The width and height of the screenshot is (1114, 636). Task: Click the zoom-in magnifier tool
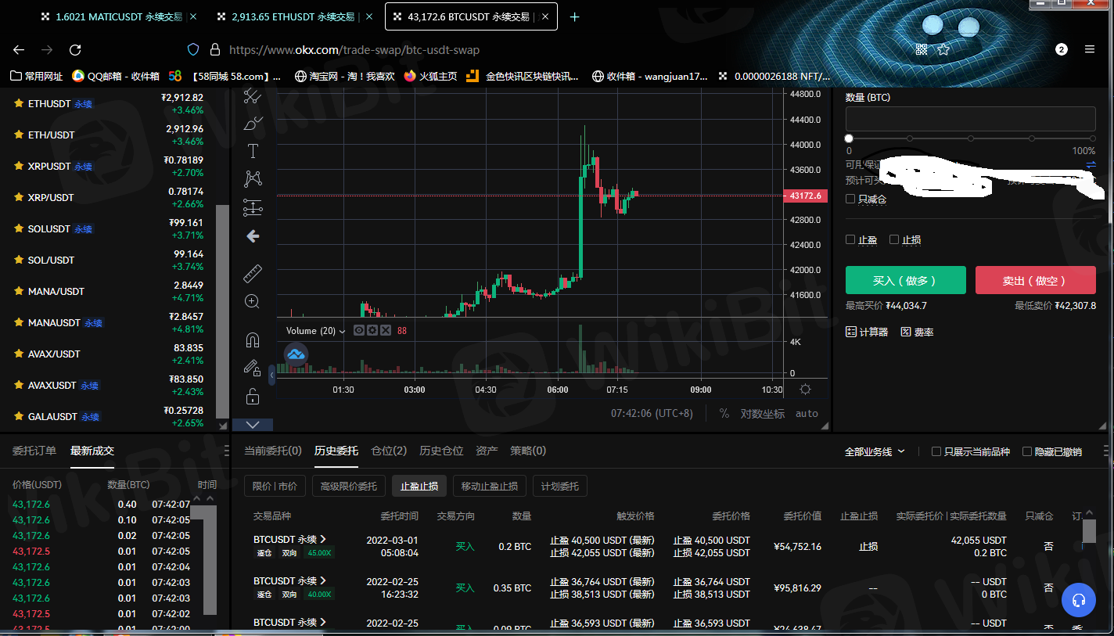pos(252,301)
